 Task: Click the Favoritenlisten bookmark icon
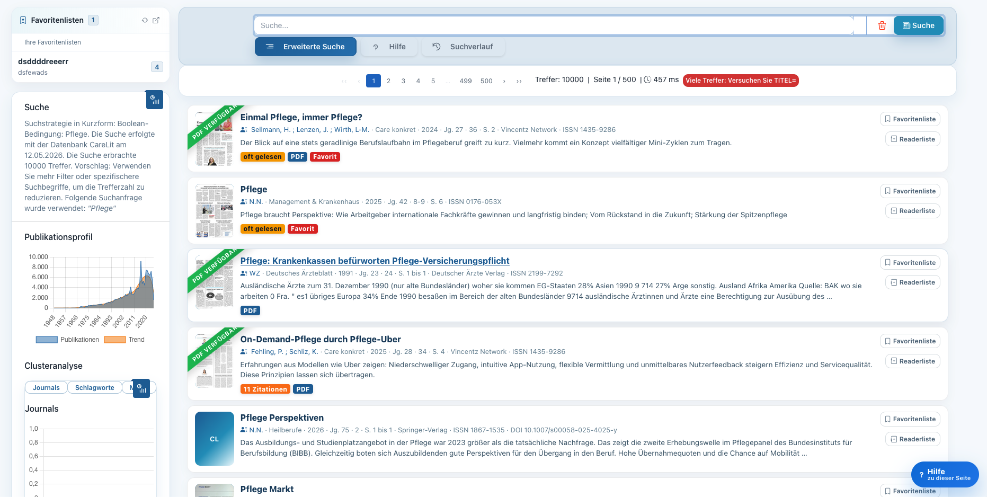(23, 20)
